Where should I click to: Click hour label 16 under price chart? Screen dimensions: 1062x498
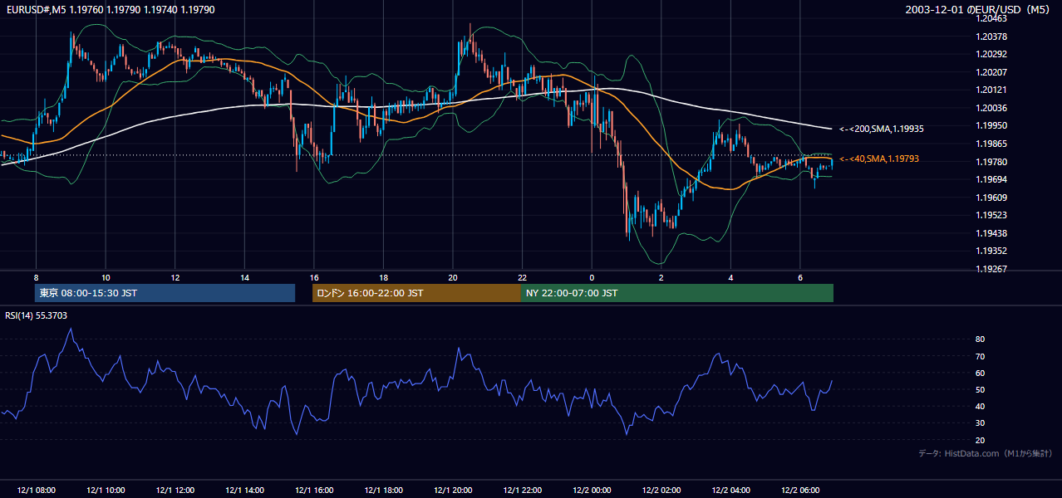[314, 277]
